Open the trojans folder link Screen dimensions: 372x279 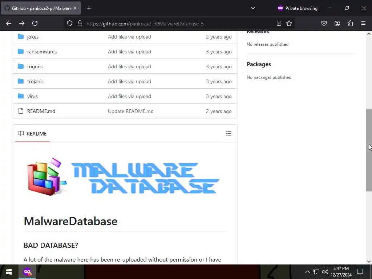tap(35, 81)
